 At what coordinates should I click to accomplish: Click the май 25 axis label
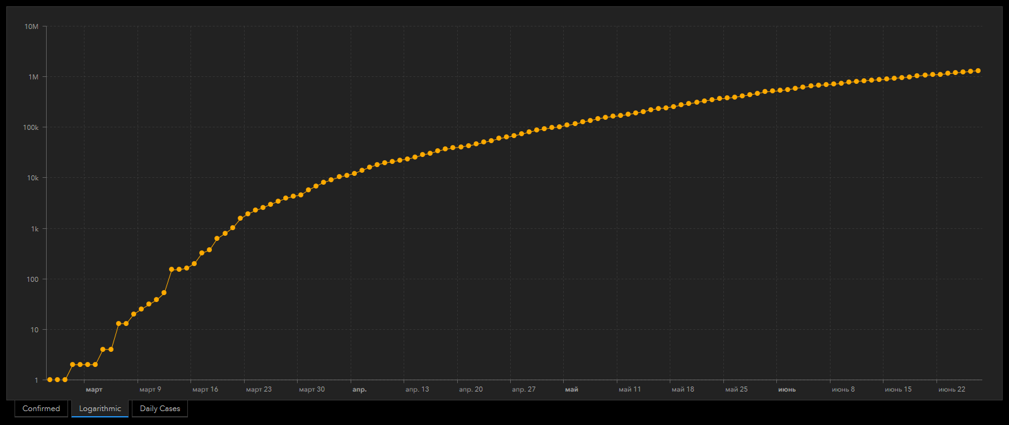(x=736, y=390)
